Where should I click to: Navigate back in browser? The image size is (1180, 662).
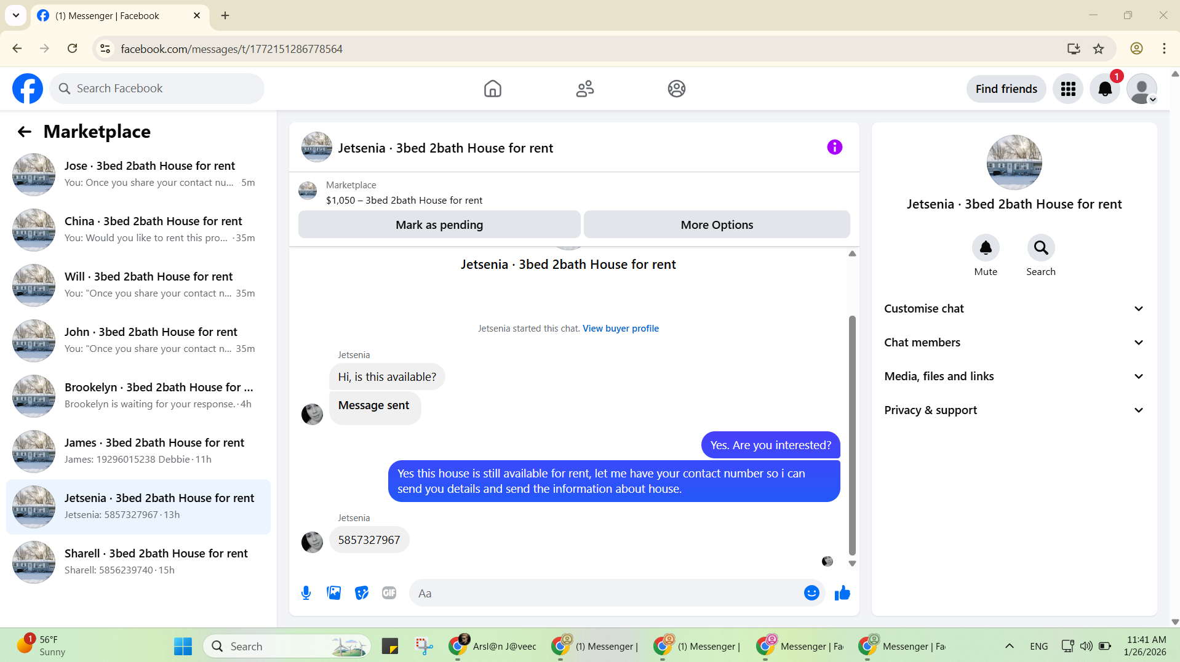tap(17, 49)
